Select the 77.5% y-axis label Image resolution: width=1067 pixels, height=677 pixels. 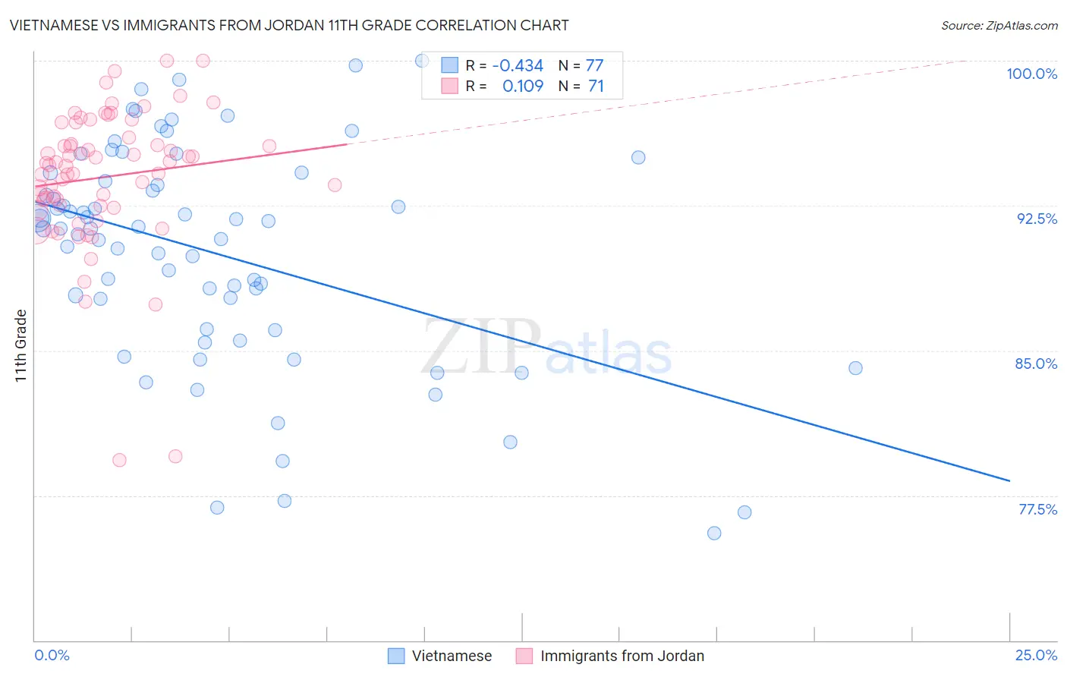pyautogui.click(x=1037, y=509)
